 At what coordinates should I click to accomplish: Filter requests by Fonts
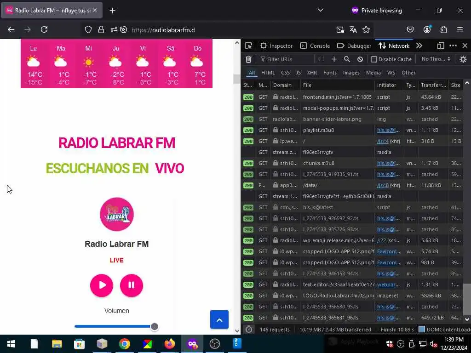[x=330, y=73]
